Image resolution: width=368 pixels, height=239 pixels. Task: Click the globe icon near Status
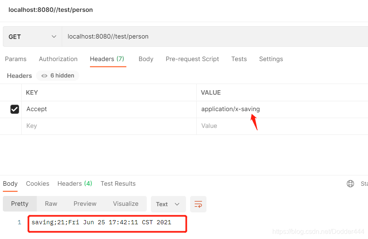point(350,183)
